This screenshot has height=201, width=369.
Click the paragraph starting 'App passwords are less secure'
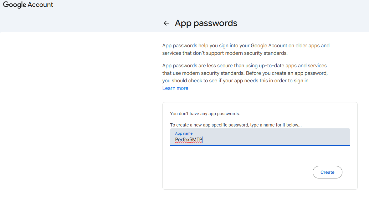(x=244, y=73)
